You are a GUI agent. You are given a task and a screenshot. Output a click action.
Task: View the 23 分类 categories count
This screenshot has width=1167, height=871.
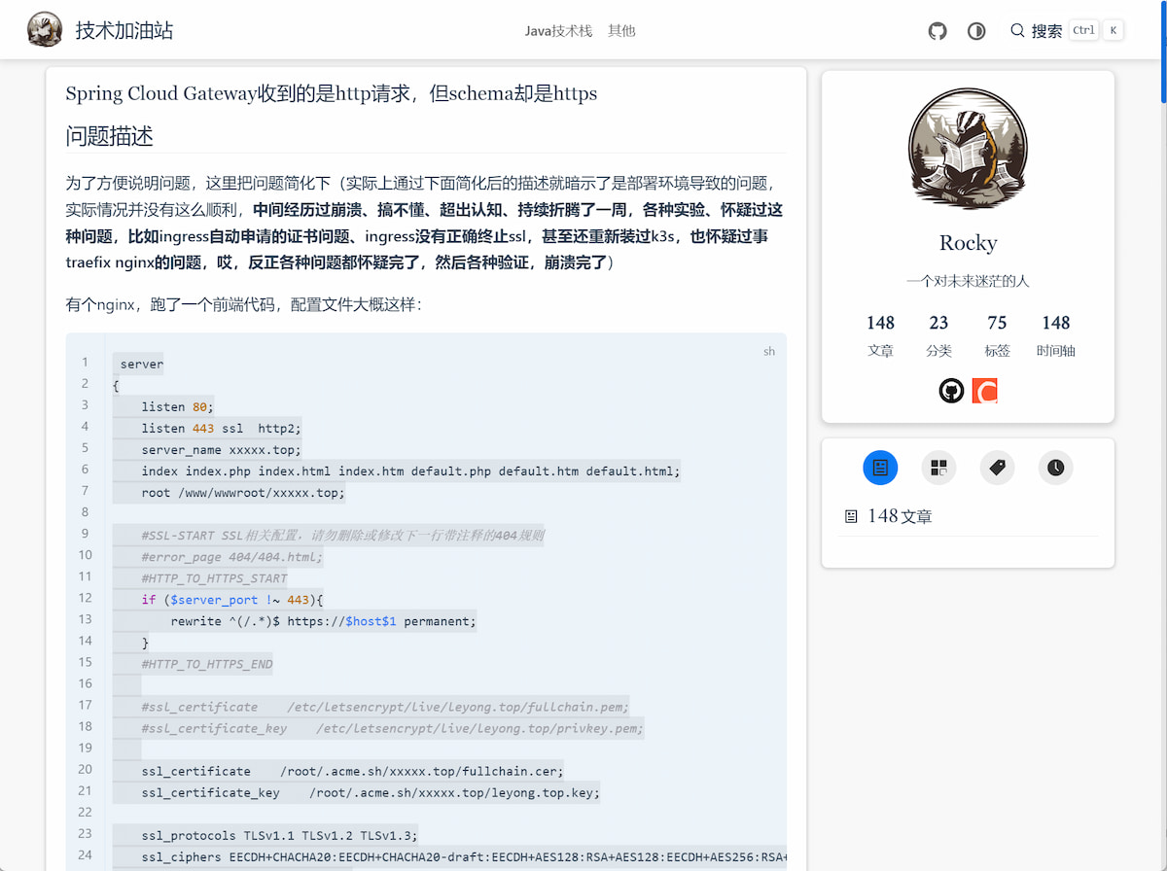[x=938, y=335]
